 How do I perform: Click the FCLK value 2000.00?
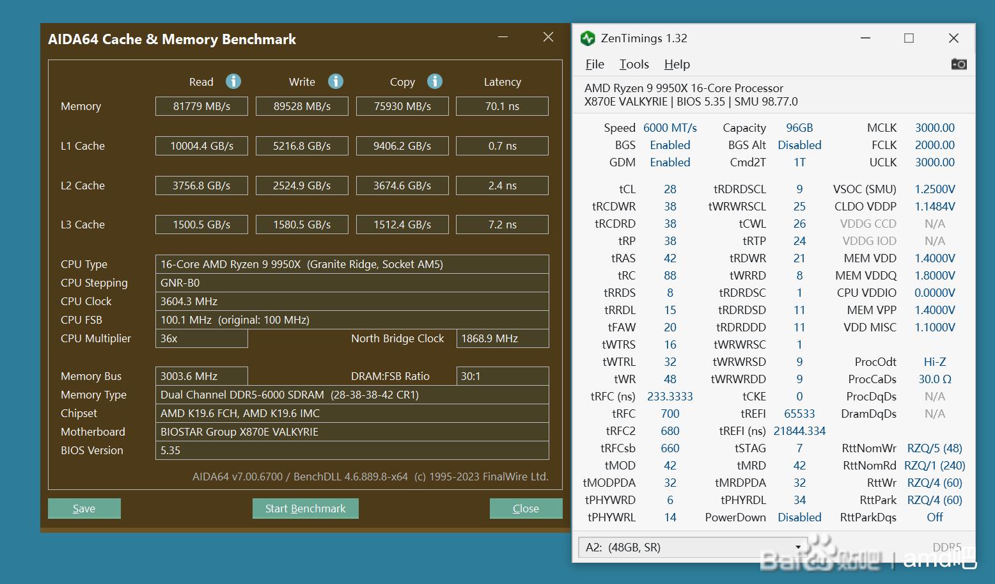click(934, 145)
